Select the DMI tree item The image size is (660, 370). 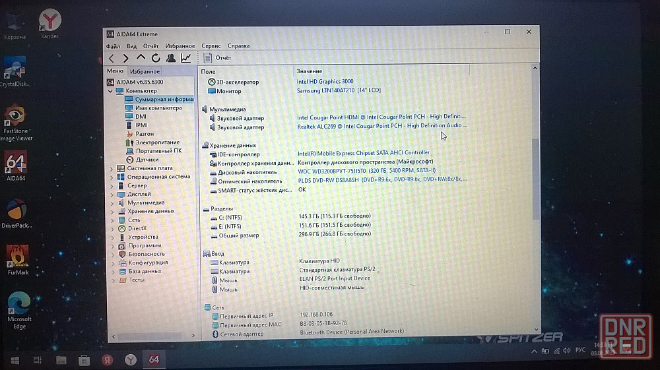(136, 117)
